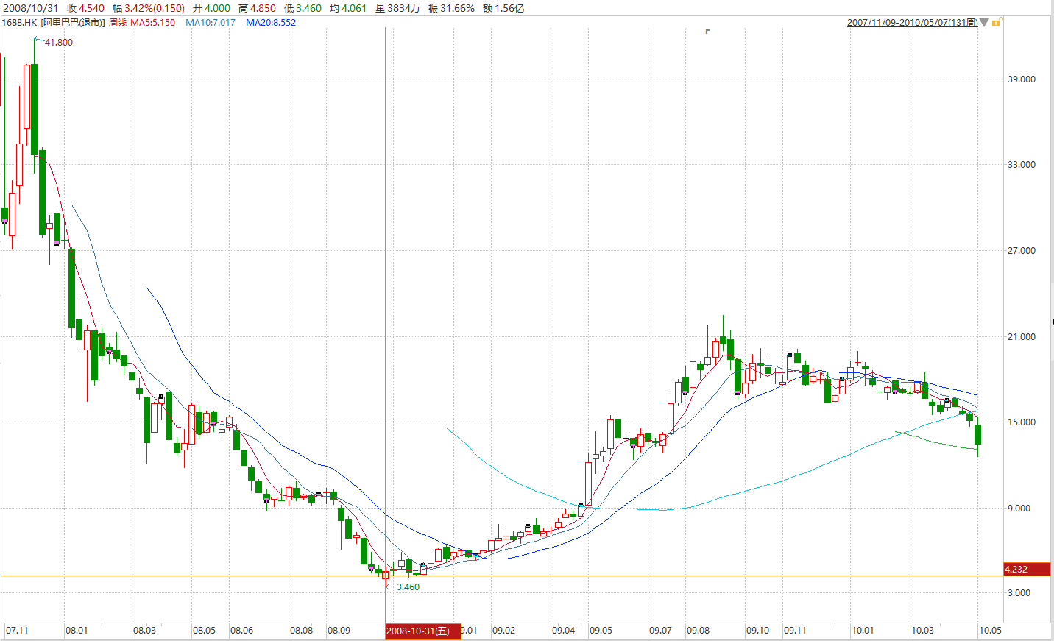Click the 低 3.460 low price value in the header

point(303,8)
